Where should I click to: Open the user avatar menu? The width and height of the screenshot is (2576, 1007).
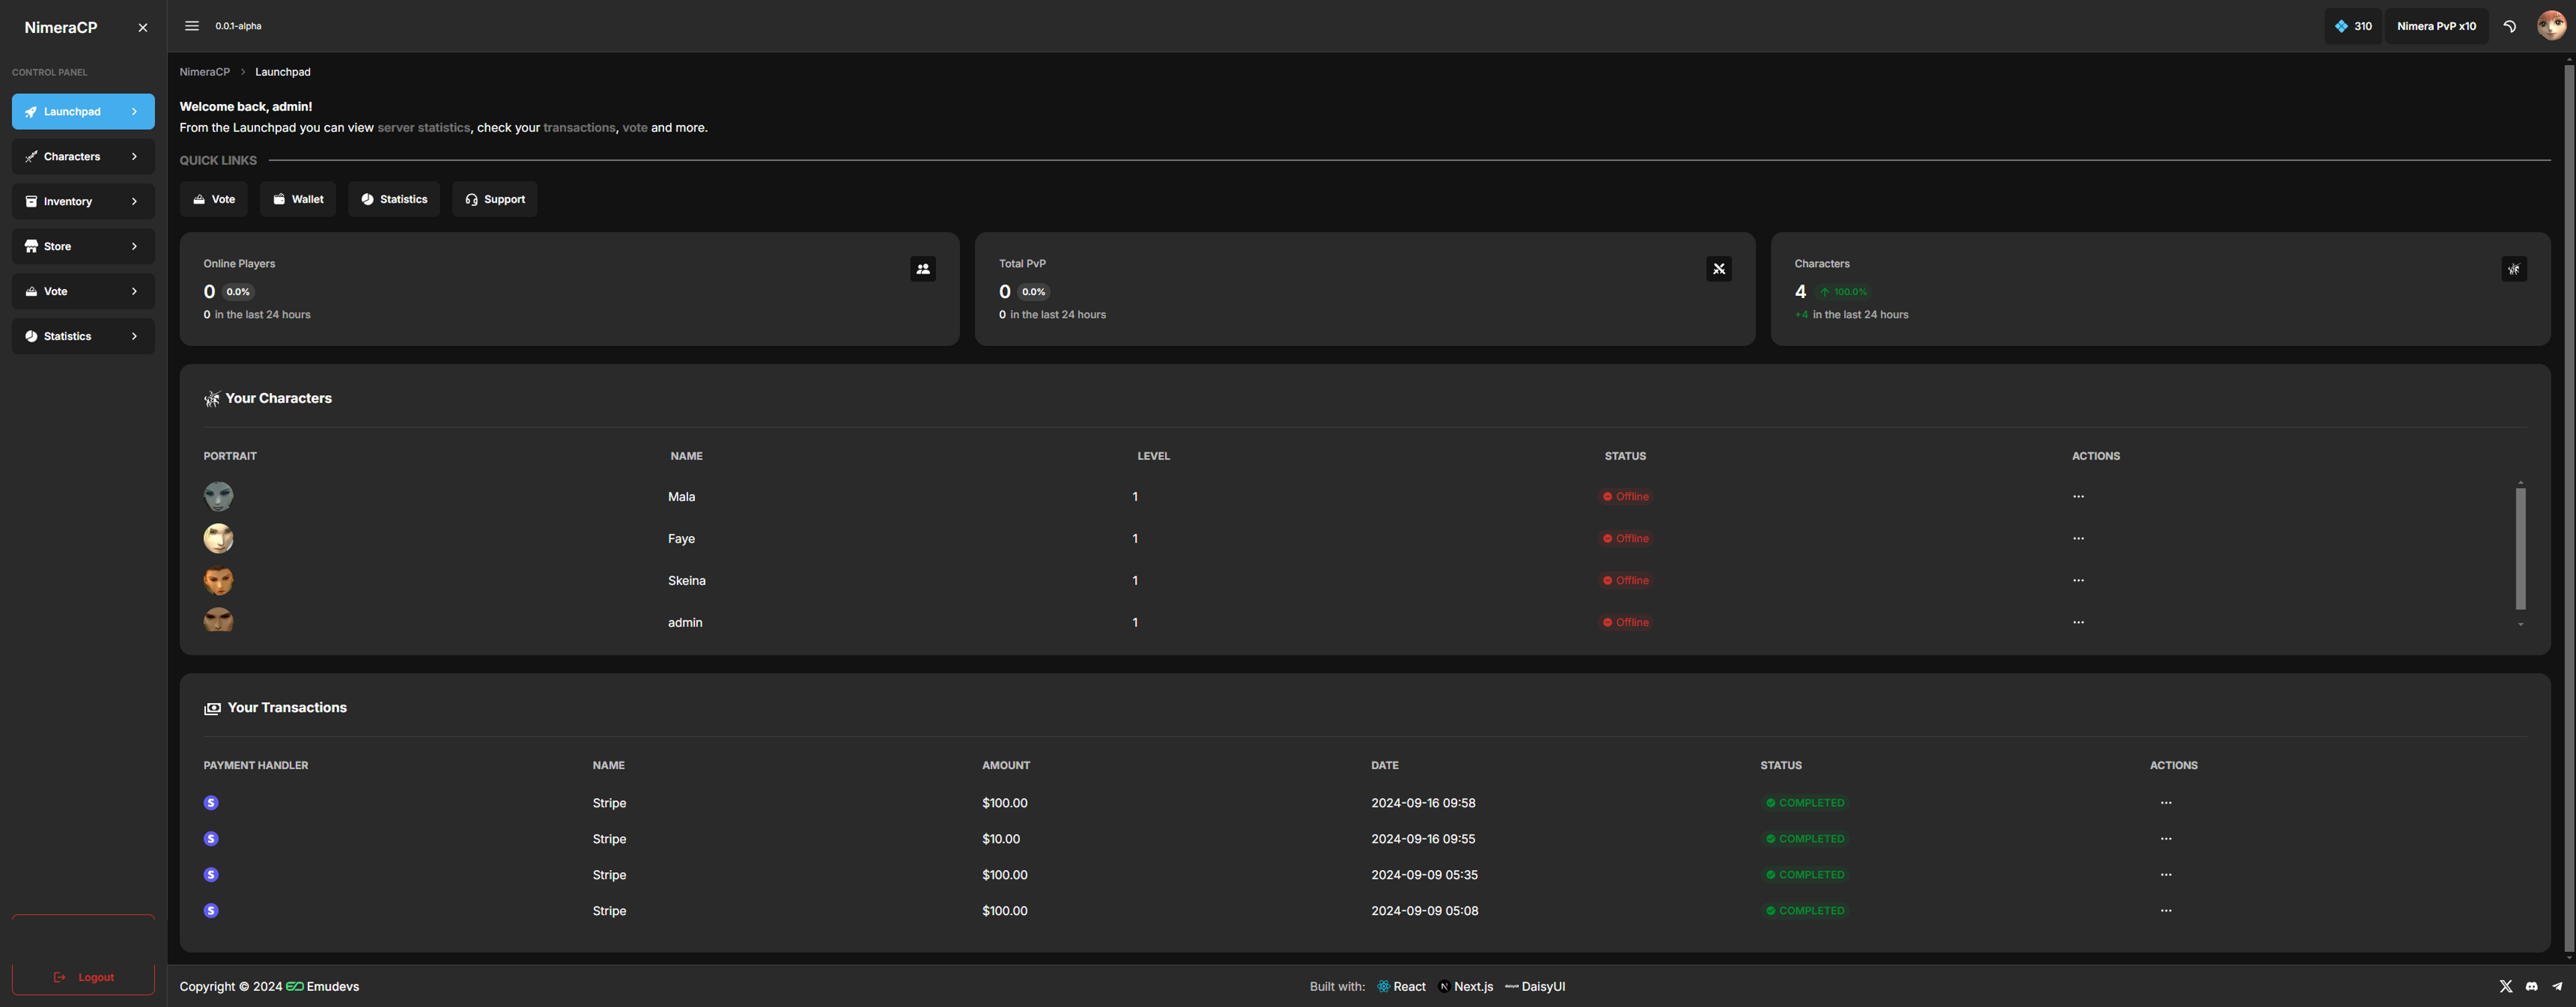[x=2551, y=26]
